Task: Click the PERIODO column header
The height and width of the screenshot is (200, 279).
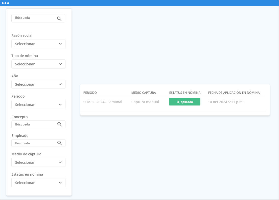Action: point(90,93)
